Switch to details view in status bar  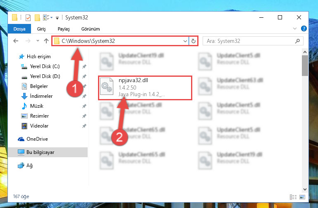[x=293, y=197]
